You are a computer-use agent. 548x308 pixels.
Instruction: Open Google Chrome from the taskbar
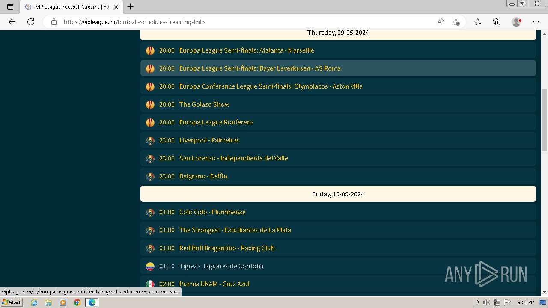[77, 302]
